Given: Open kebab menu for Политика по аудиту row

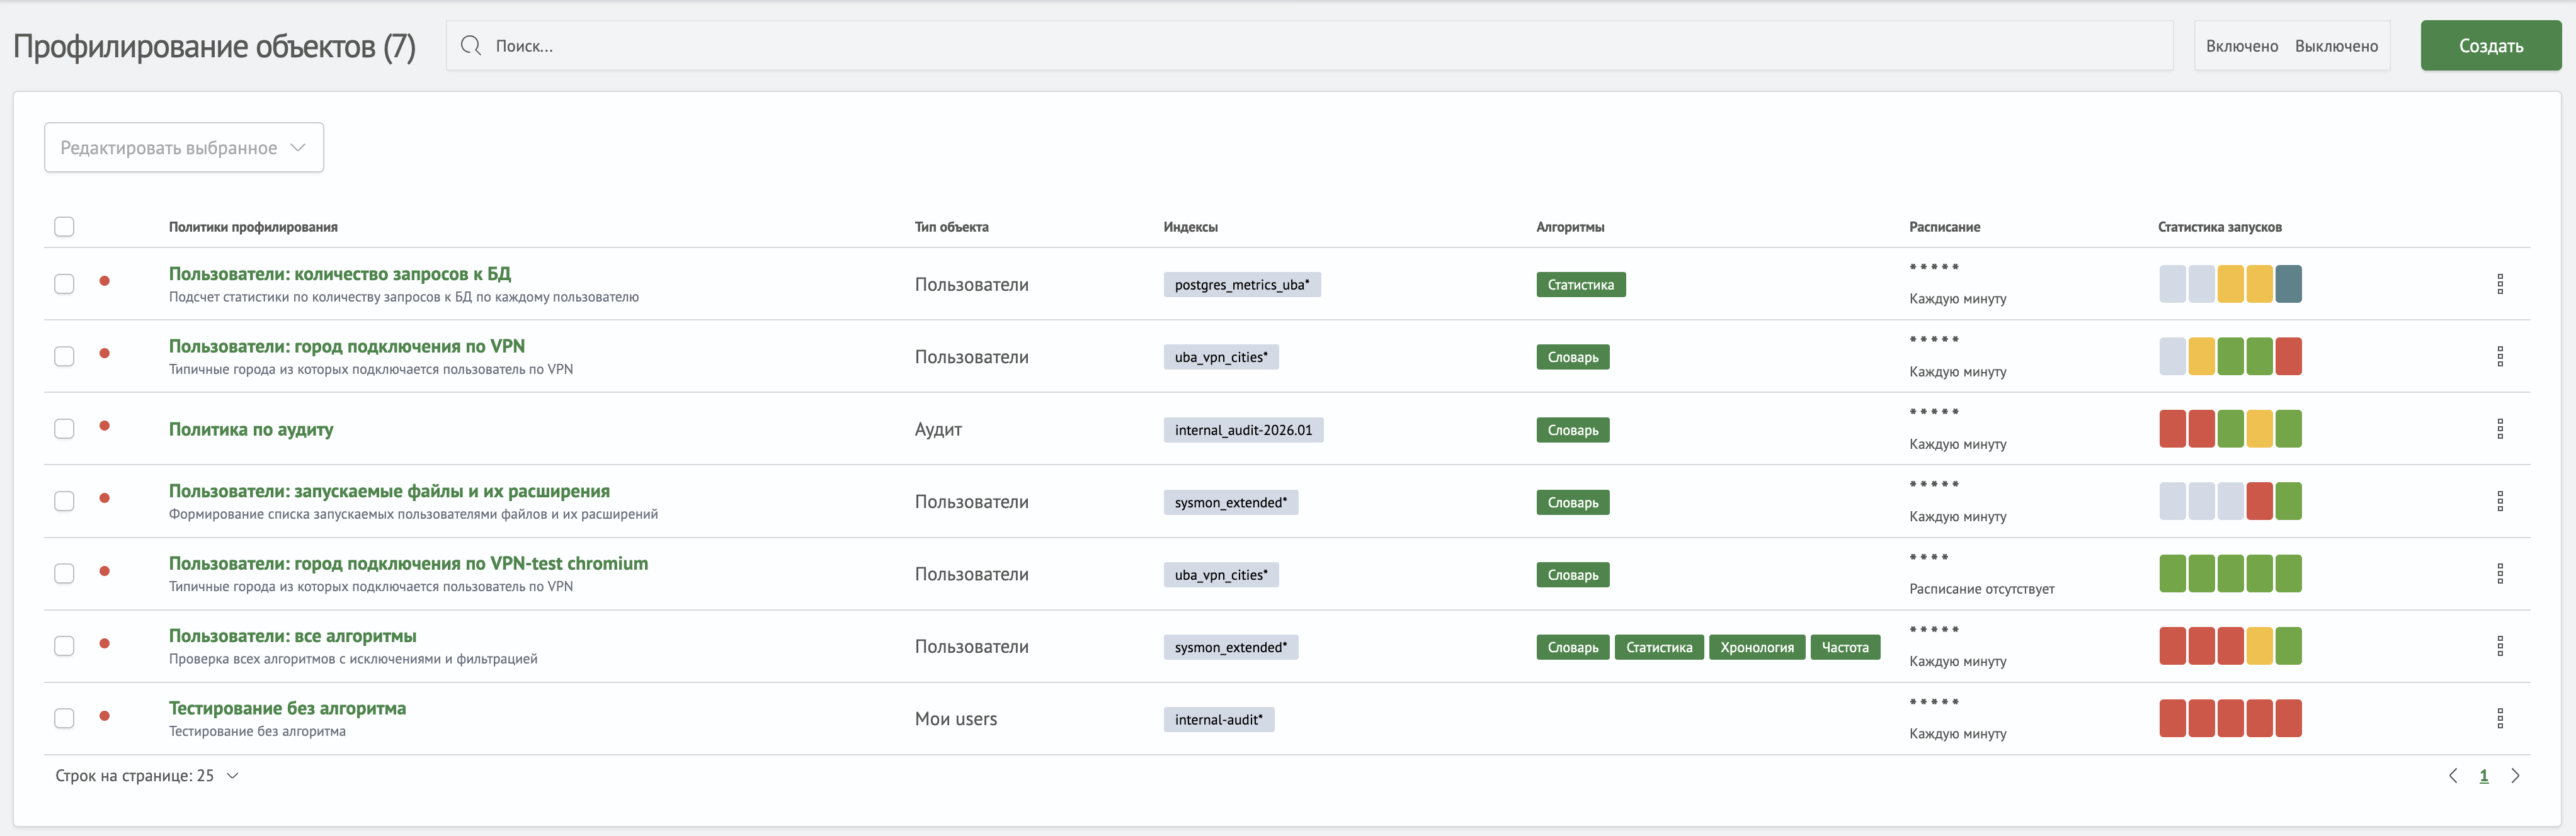Looking at the screenshot, I should (2499, 429).
